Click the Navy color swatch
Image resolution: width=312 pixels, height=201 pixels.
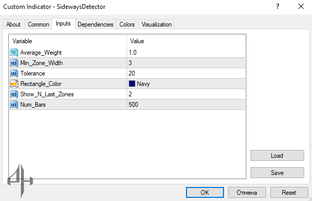[x=132, y=84]
